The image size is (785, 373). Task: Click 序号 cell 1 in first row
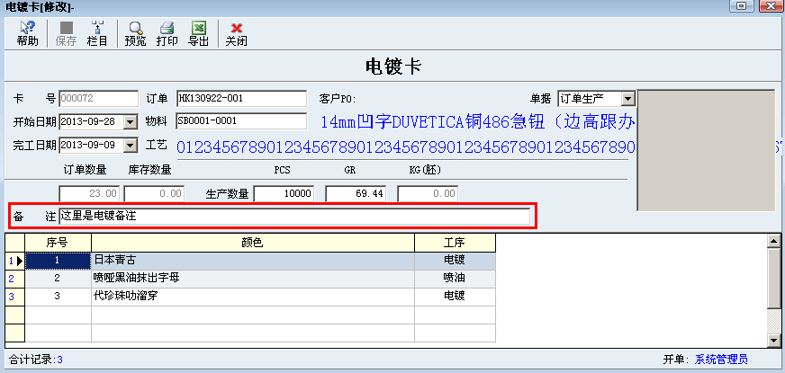[x=59, y=261]
